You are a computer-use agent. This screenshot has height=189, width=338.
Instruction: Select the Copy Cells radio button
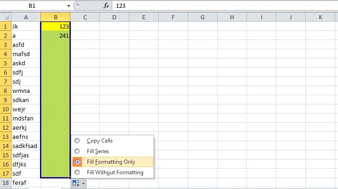[77, 141]
